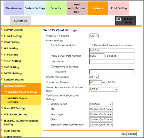Click the OK button
The width and height of the screenshot is (144, 138).
(124, 134)
